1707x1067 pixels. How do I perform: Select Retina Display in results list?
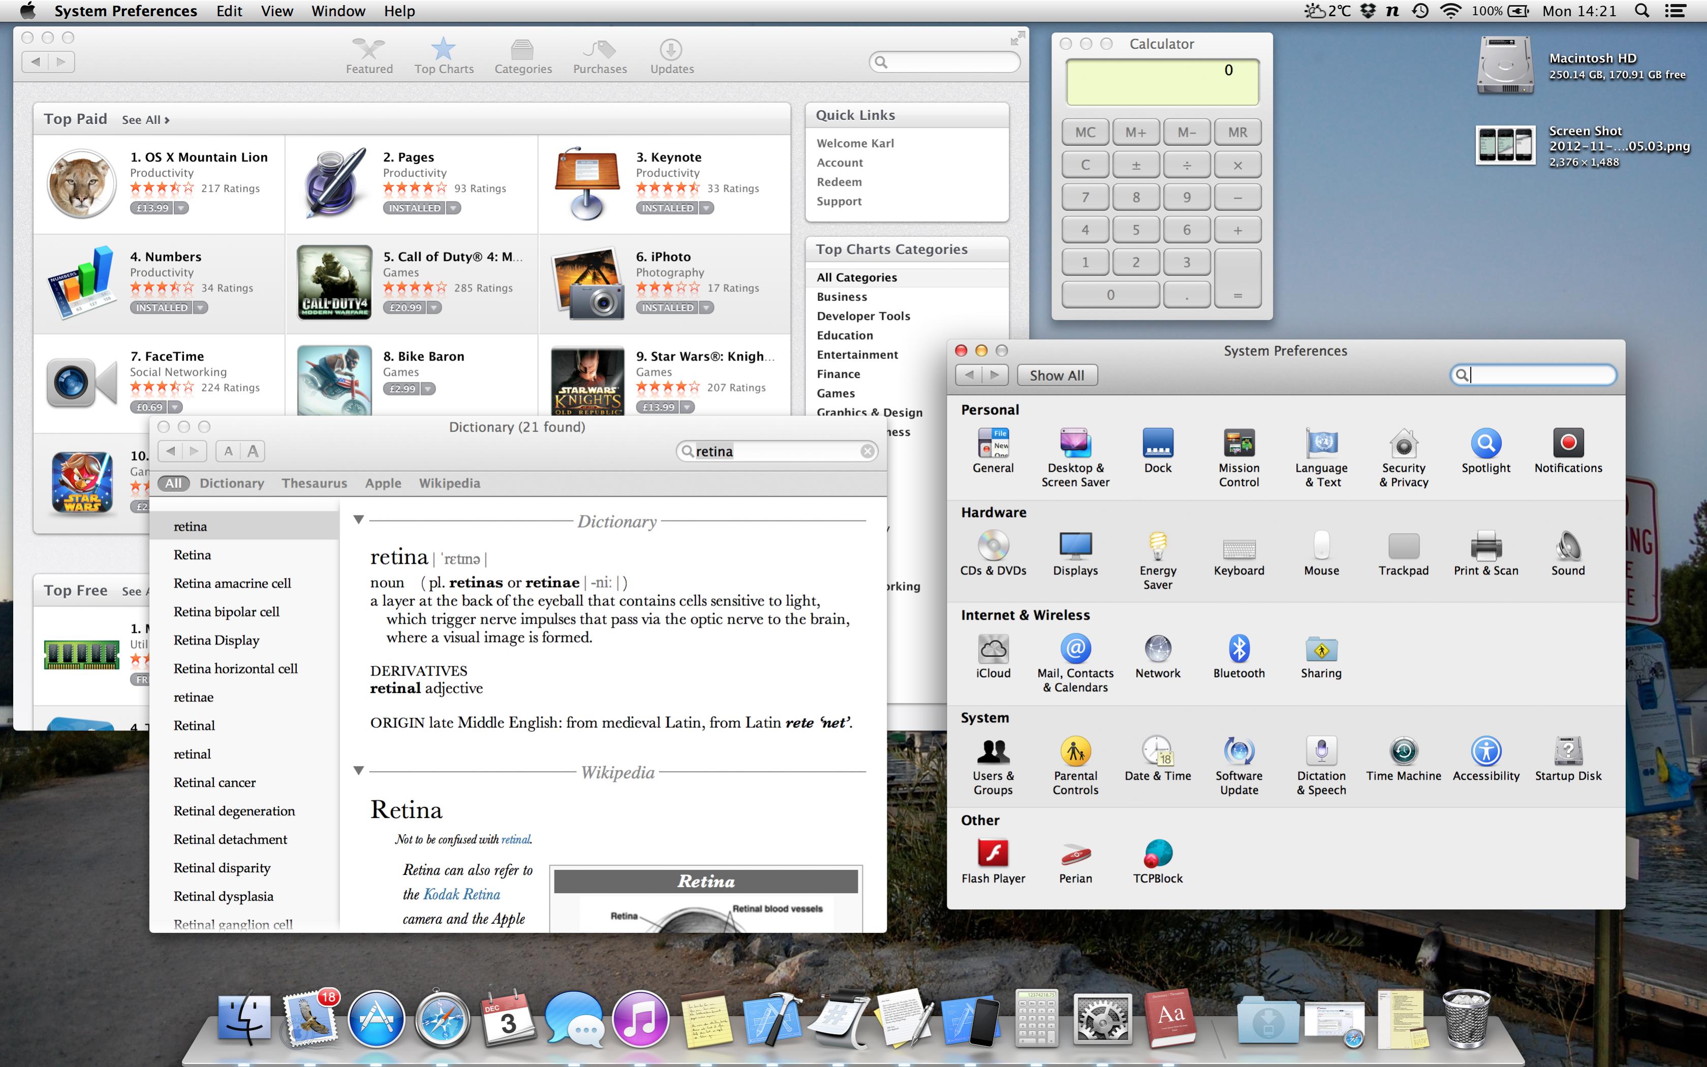[x=216, y=640]
